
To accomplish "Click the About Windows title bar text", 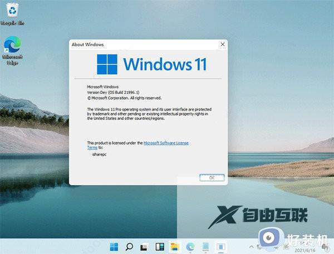I will coord(87,44).
